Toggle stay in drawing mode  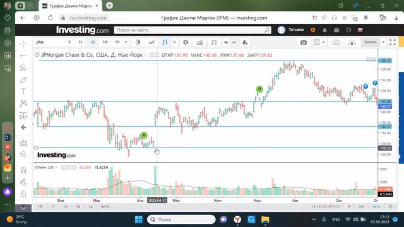pyautogui.click(x=23, y=182)
